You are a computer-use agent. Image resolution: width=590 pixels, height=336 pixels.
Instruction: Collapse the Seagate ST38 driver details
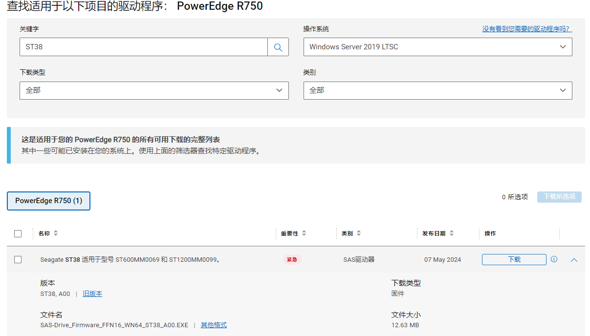point(574,260)
